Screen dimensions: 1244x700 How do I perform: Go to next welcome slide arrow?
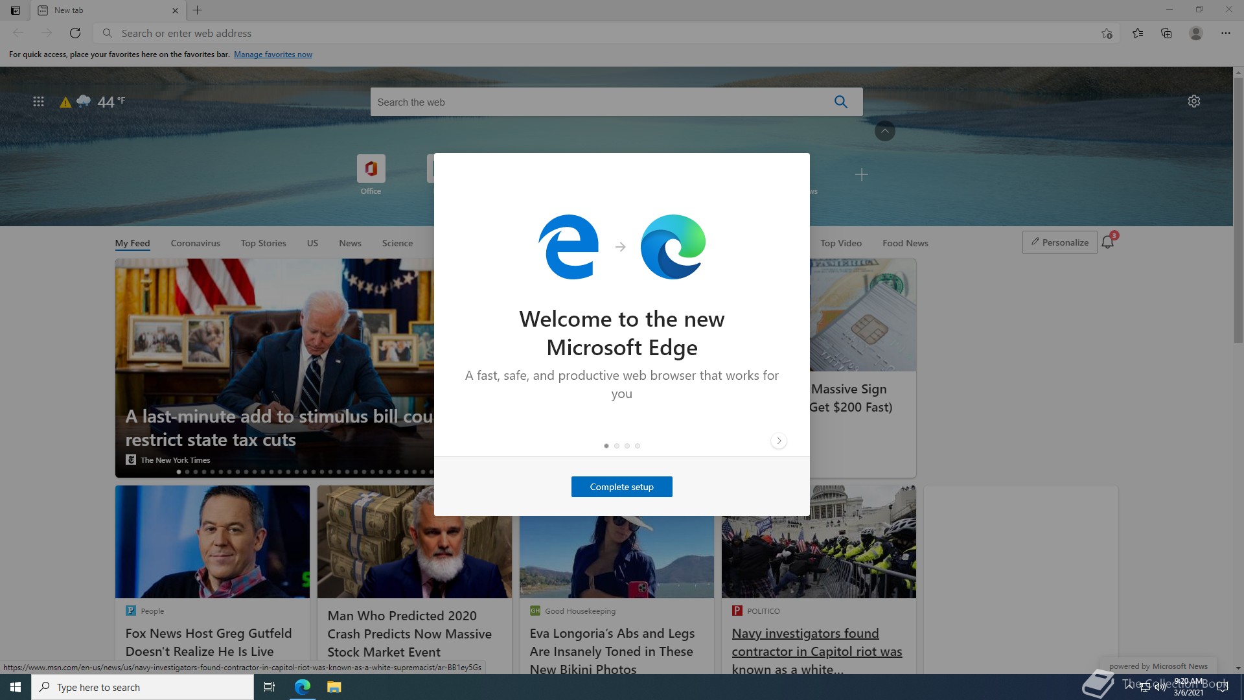(x=779, y=441)
